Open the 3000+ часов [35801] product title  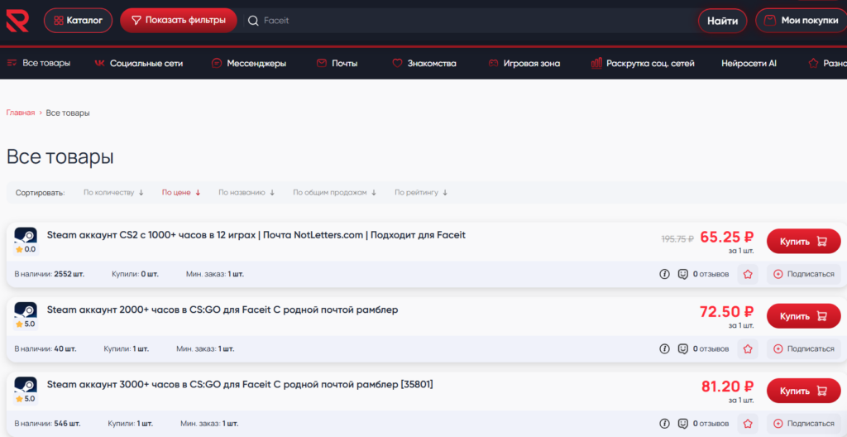[240, 385]
